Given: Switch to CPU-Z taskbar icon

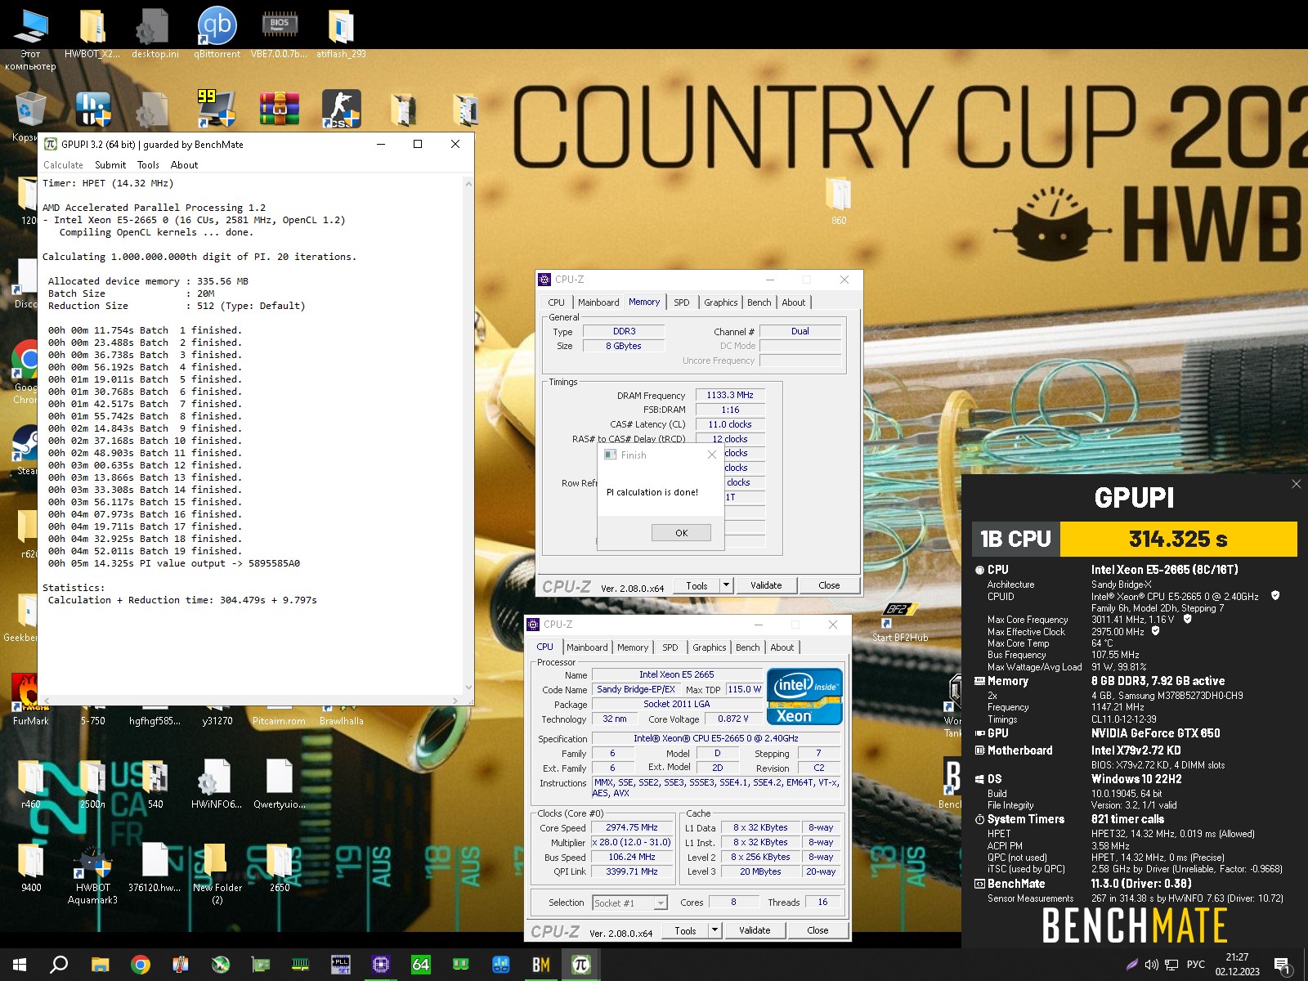Looking at the screenshot, I should coord(380,965).
